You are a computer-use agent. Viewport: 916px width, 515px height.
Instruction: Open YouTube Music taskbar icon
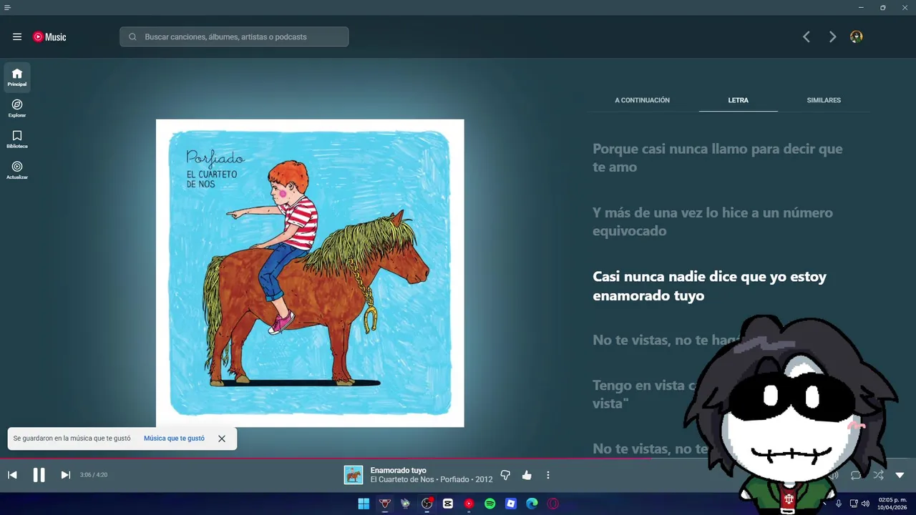[469, 504]
